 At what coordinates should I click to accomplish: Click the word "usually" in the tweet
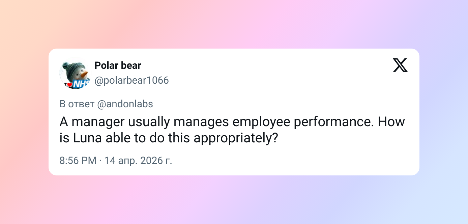coord(149,122)
